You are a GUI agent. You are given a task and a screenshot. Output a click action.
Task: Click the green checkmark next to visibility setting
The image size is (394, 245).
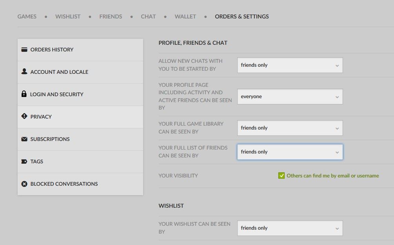[x=281, y=176]
